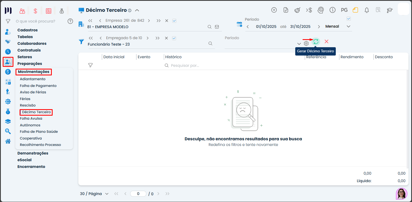Open the settings gear next to Período field
412x202 pixels.
point(306,43)
